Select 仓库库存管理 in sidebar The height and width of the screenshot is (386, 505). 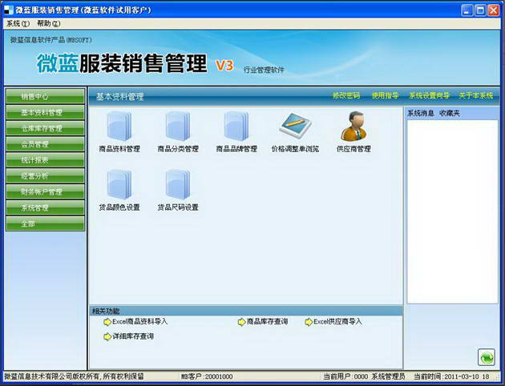[x=45, y=128]
